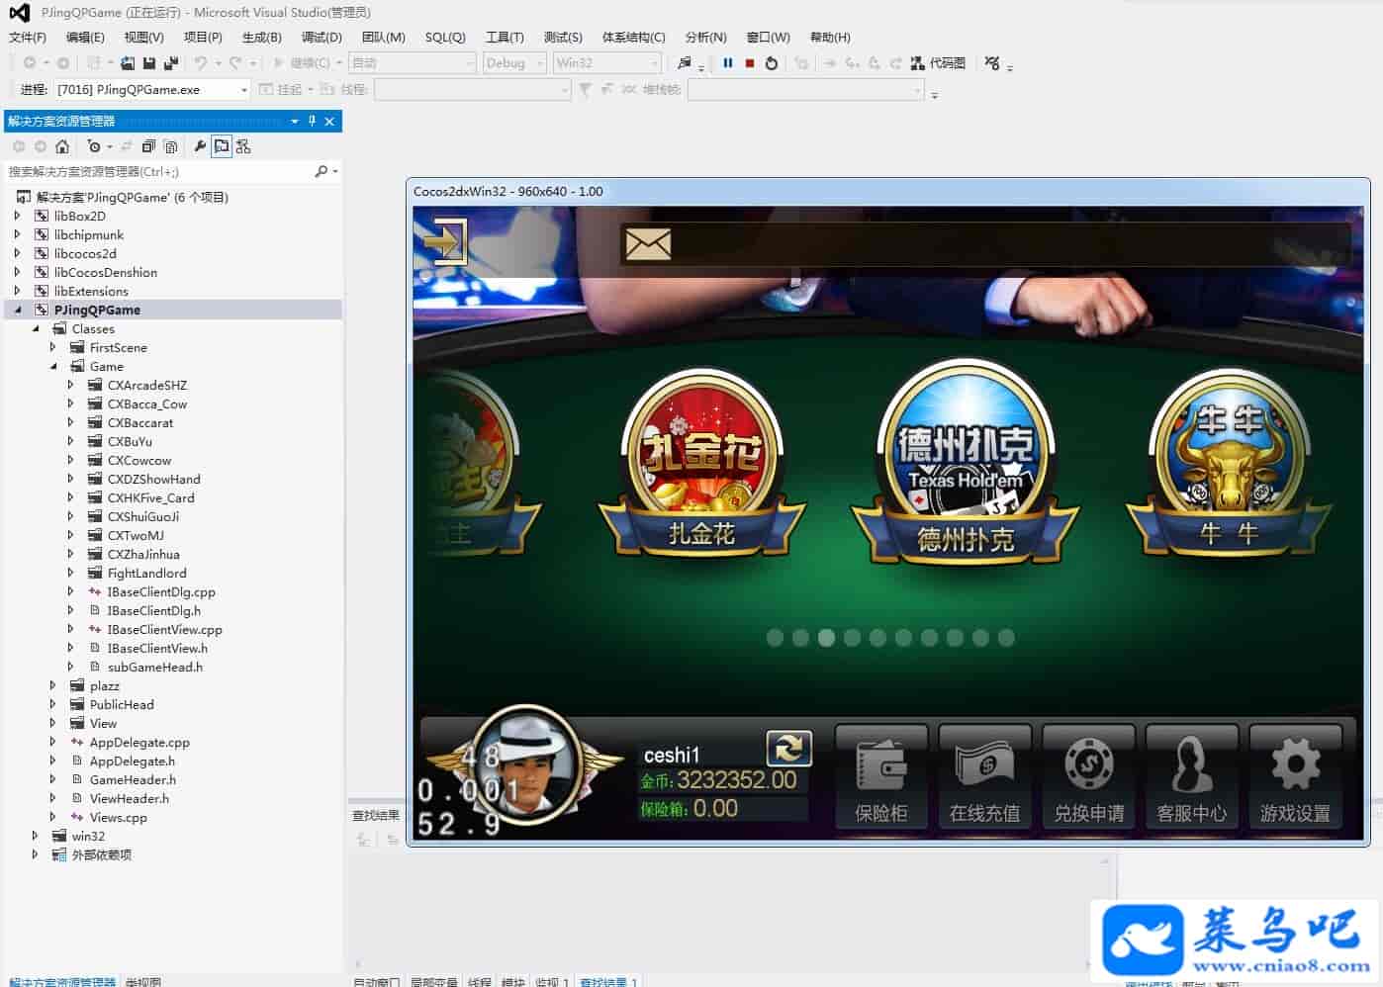Click the mail envelope icon in game
The height and width of the screenshot is (987, 1383).
click(x=648, y=243)
